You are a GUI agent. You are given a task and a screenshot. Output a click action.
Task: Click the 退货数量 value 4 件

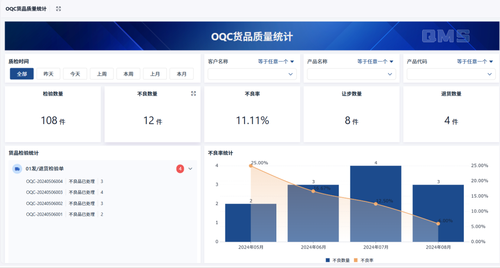click(x=451, y=120)
